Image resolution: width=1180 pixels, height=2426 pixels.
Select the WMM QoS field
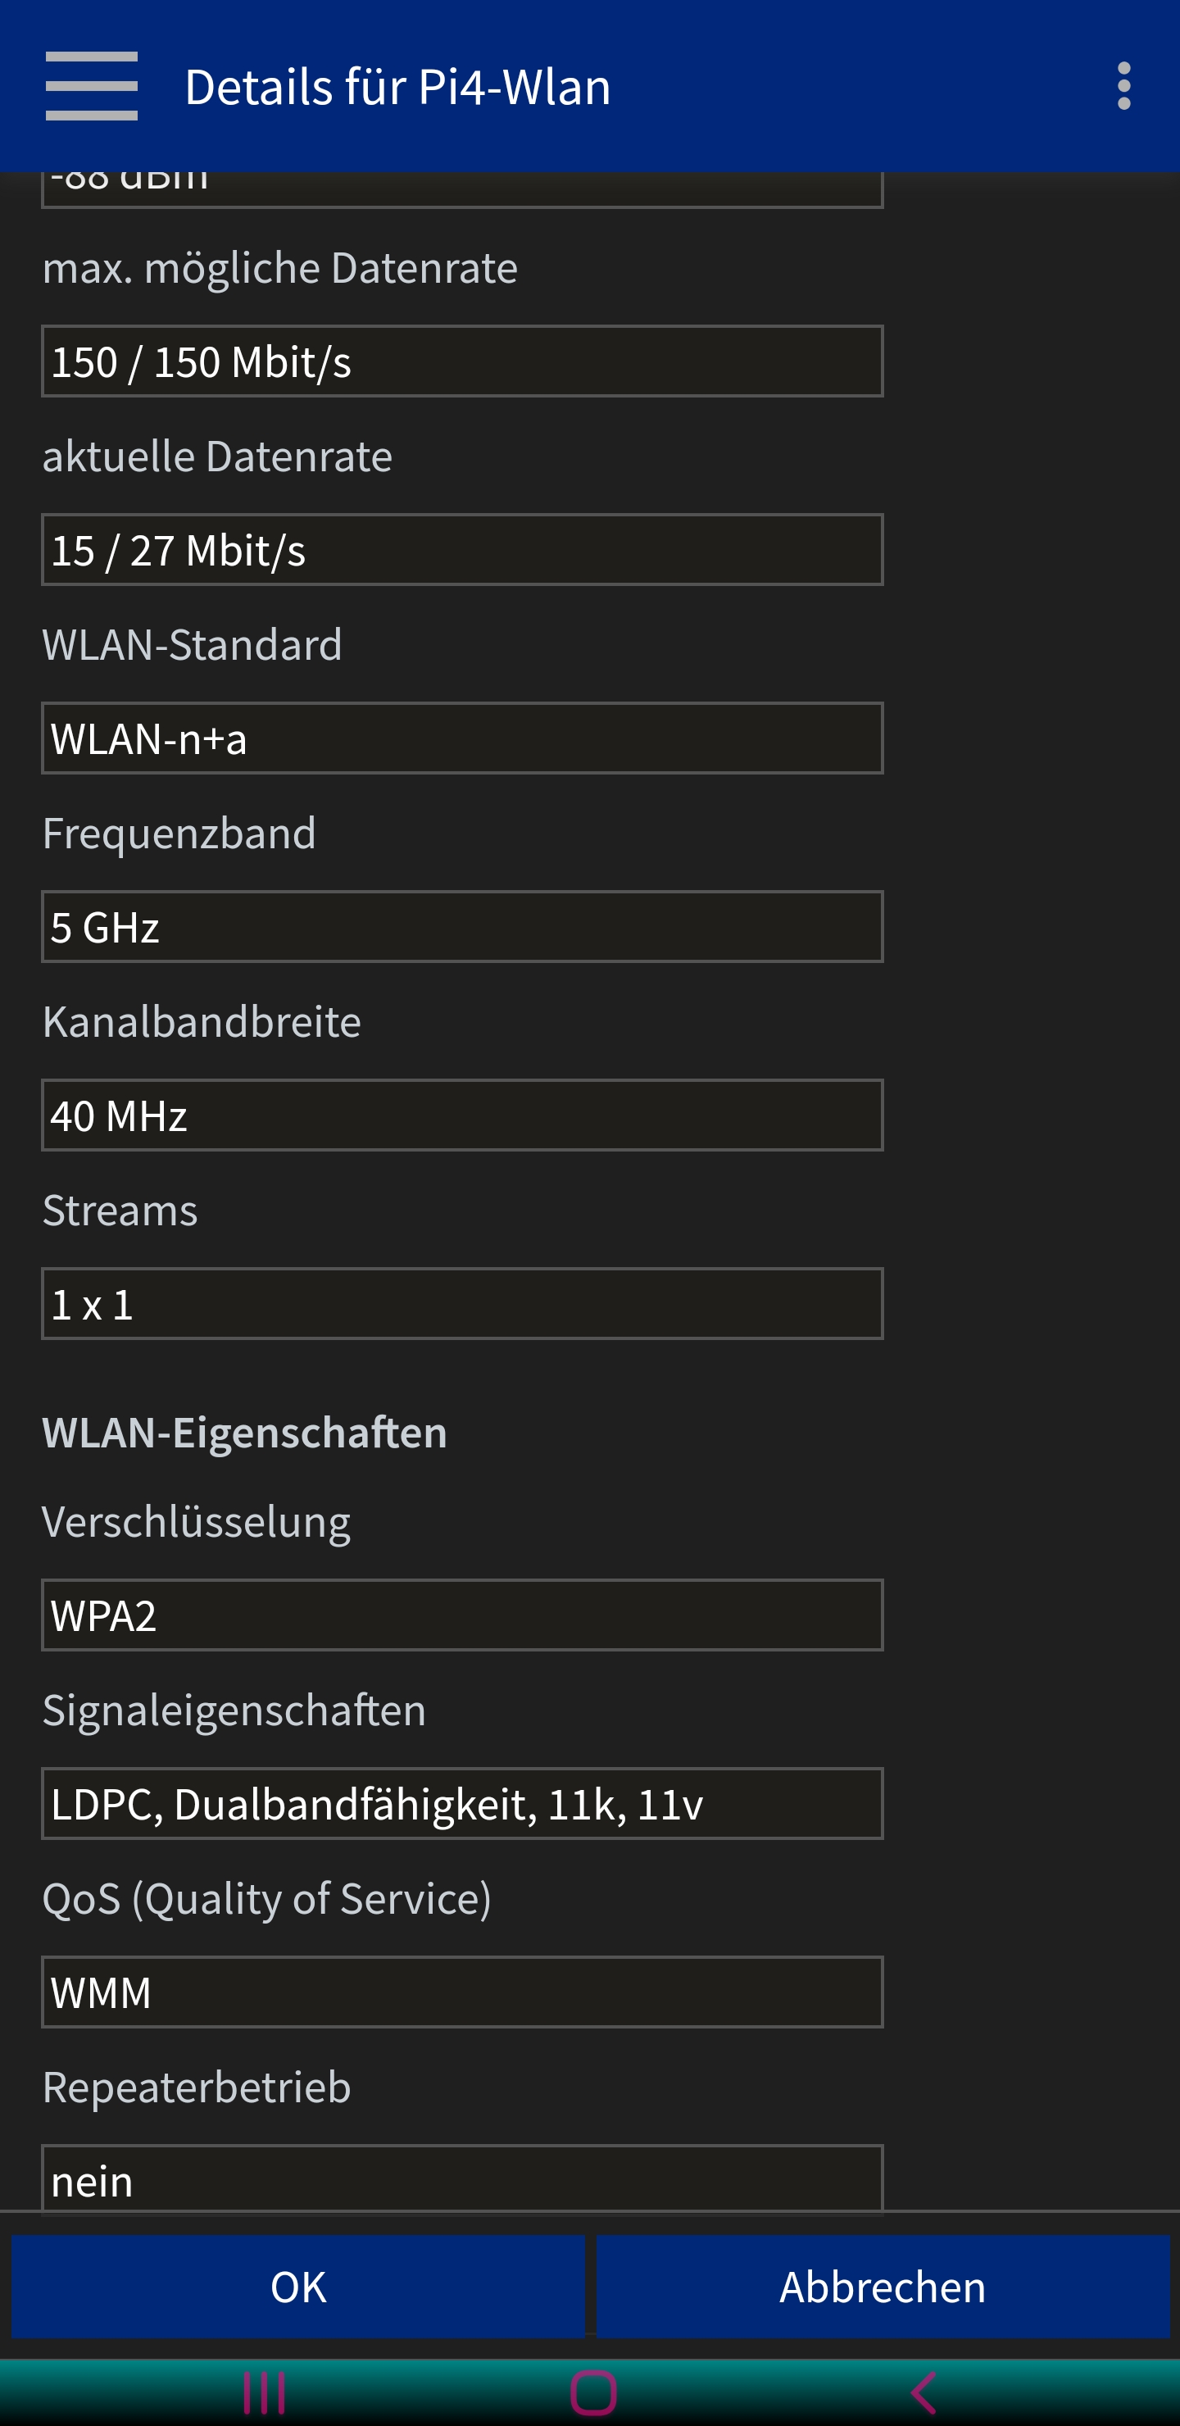[x=462, y=1992]
